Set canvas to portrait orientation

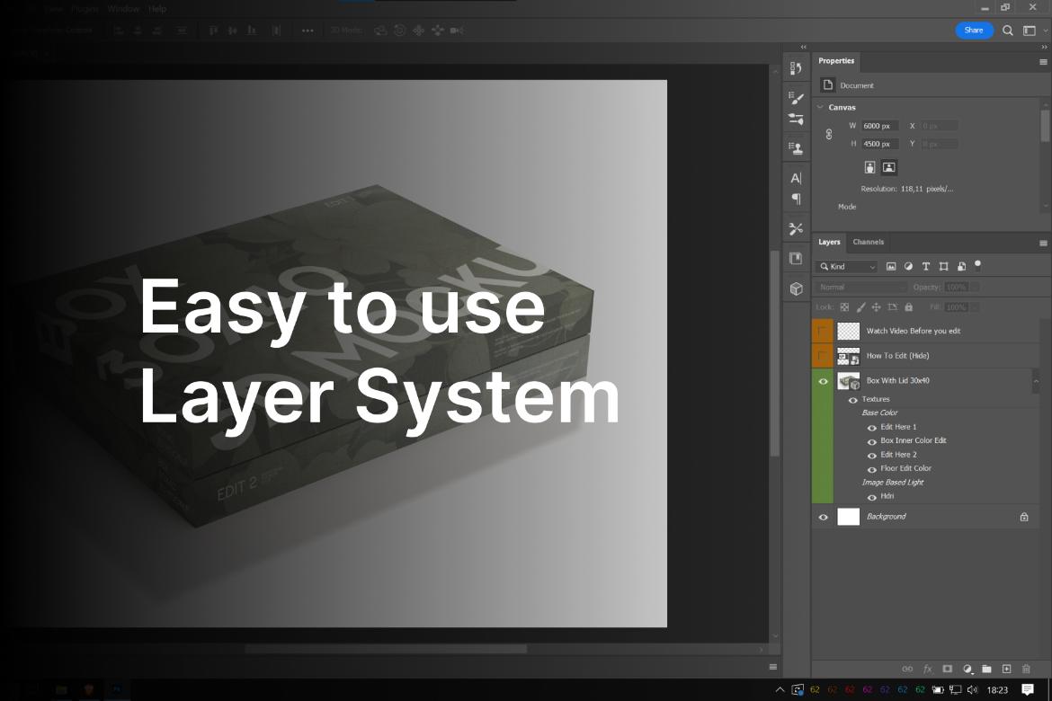869,167
